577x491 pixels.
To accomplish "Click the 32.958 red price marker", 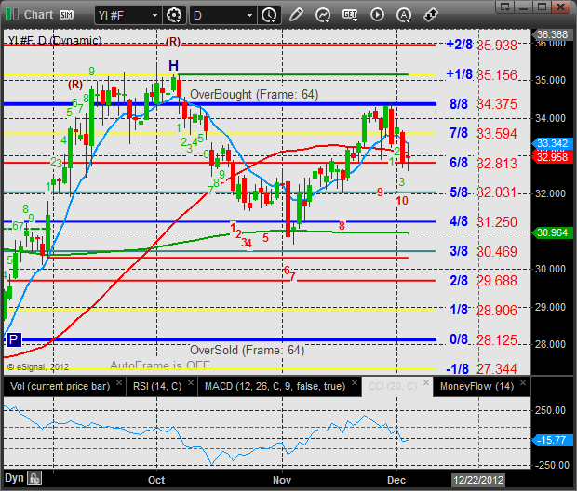I will click(553, 157).
